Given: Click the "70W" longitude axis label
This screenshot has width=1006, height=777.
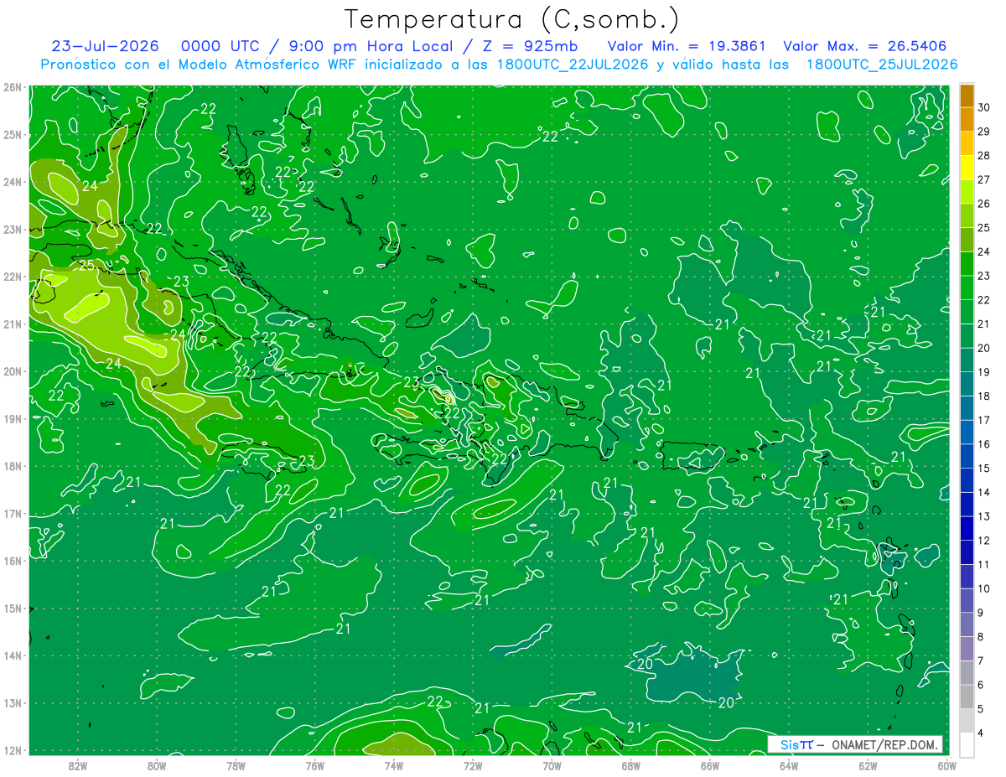Looking at the screenshot, I should [x=552, y=765].
